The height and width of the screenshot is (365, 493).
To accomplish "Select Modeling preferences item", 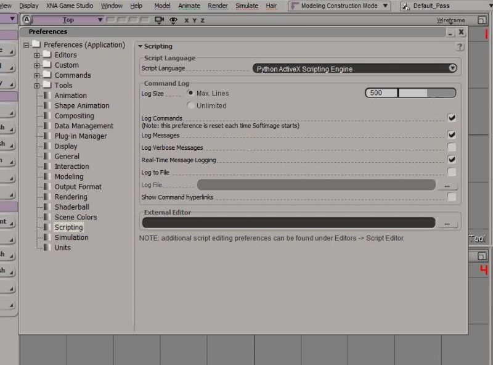I will 69,176.
